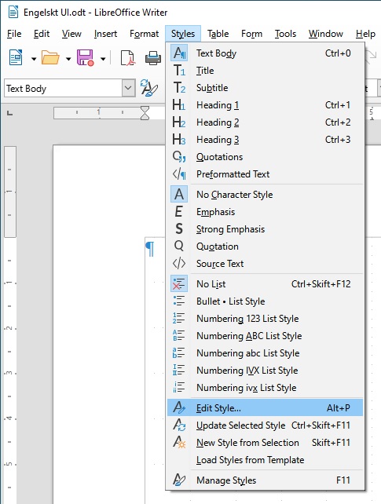Select the Title menu entry
The image size is (381, 504).
pyautogui.click(x=266, y=71)
